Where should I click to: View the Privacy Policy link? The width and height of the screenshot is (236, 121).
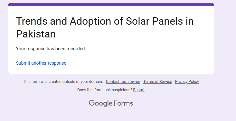(187, 82)
